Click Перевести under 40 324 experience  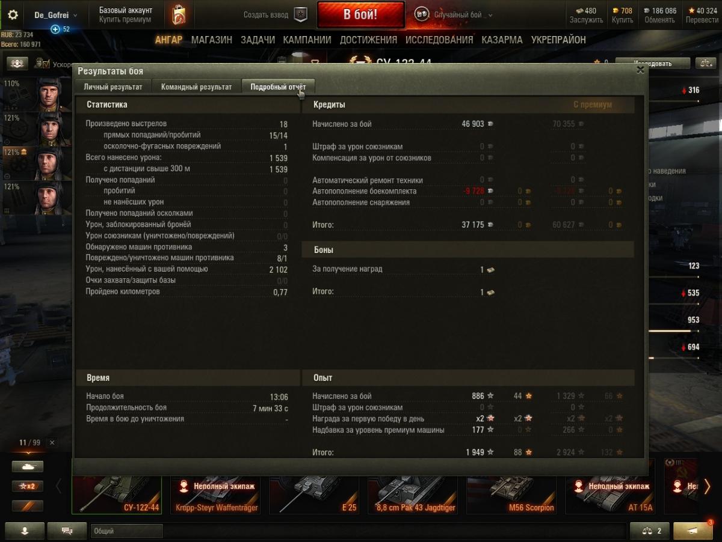[x=702, y=20]
